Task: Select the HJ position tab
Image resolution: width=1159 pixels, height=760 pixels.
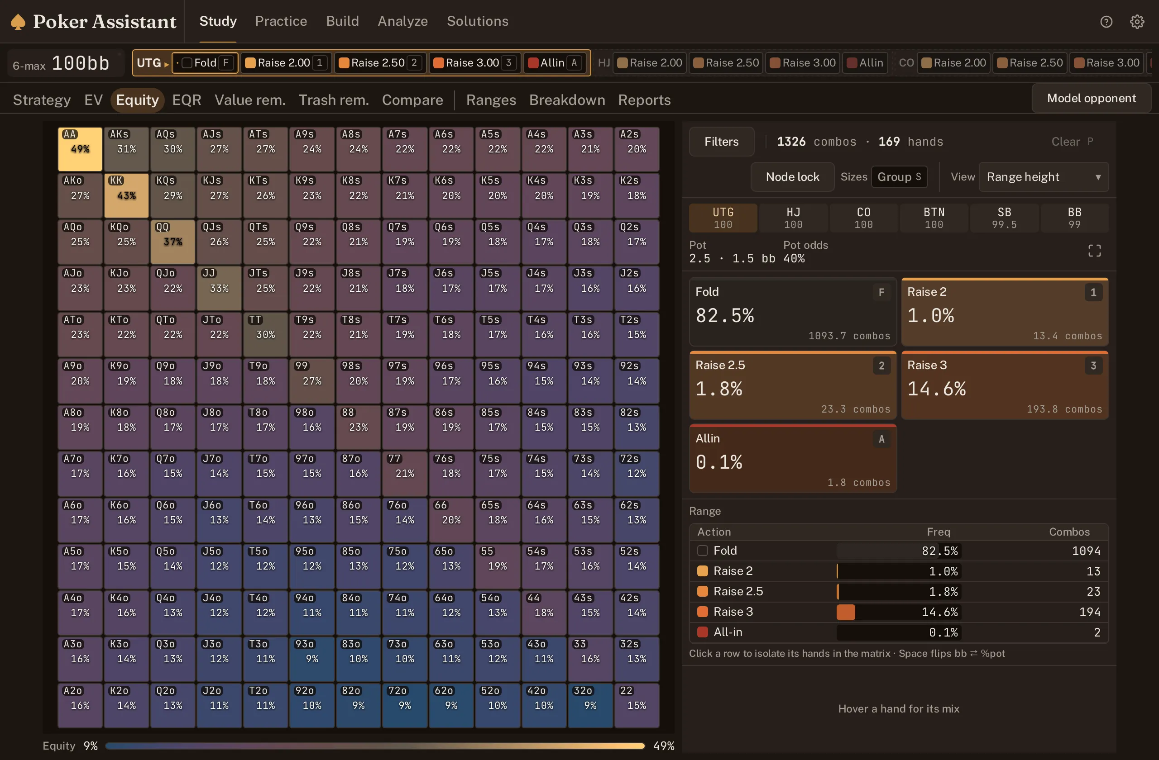Action: pyautogui.click(x=793, y=218)
